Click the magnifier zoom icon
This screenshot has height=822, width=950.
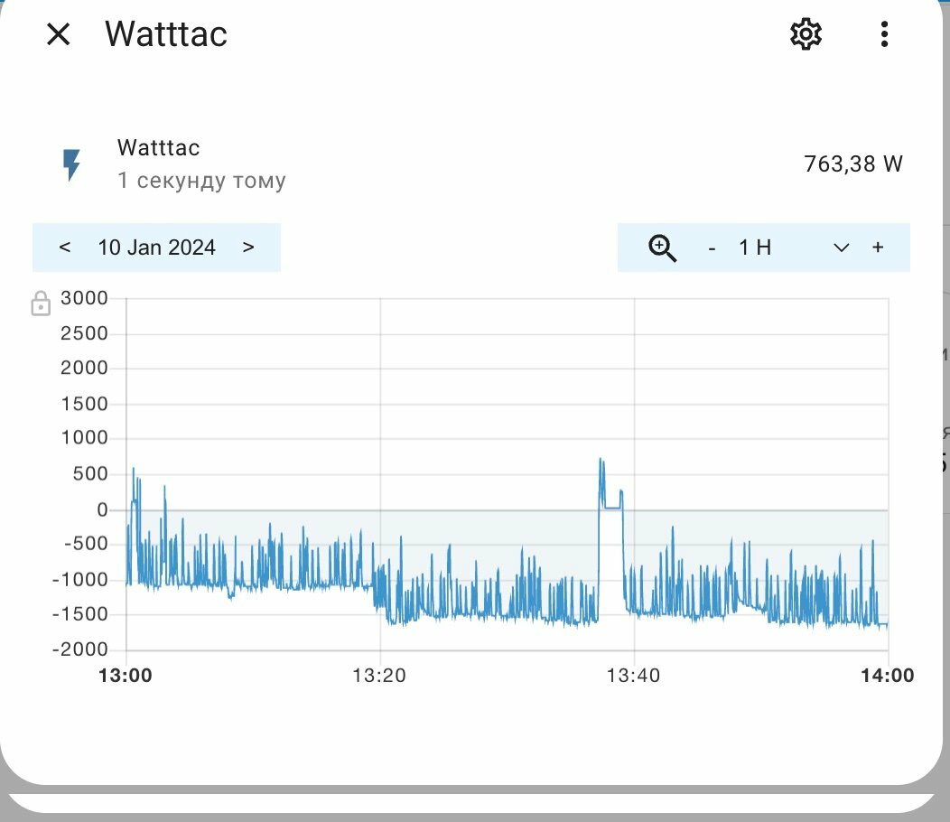(x=662, y=248)
